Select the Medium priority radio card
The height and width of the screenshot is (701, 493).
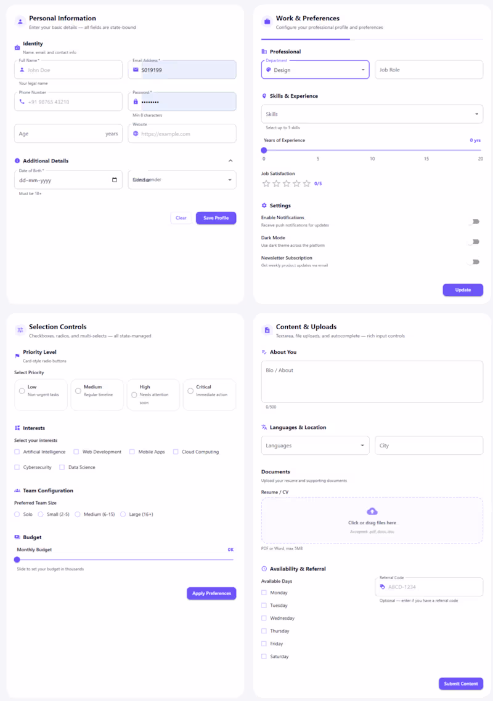click(96, 395)
